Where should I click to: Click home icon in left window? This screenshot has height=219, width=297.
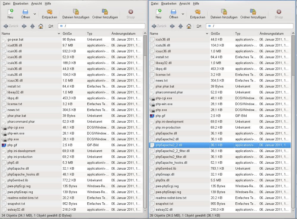41,26
